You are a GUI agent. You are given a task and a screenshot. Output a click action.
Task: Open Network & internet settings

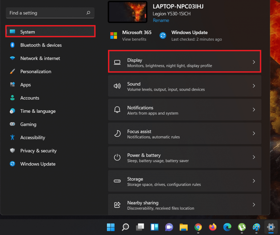pos(40,58)
